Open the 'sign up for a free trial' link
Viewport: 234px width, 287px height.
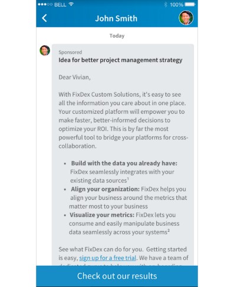pyautogui.click(x=108, y=258)
